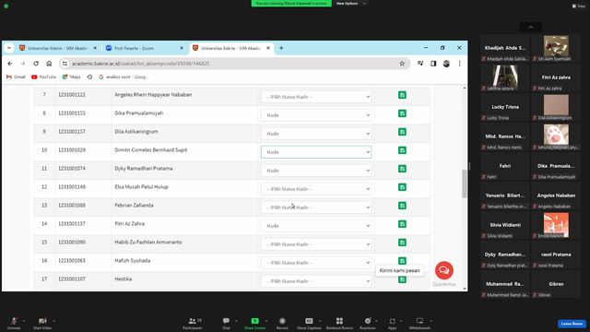The width and height of the screenshot is (590, 332).
Task: Open the media control icon in Chrome toolbar
Action: [x=420, y=64]
